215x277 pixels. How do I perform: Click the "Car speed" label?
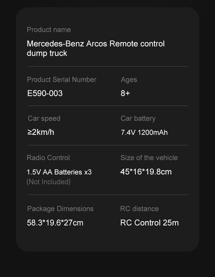coord(44,118)
